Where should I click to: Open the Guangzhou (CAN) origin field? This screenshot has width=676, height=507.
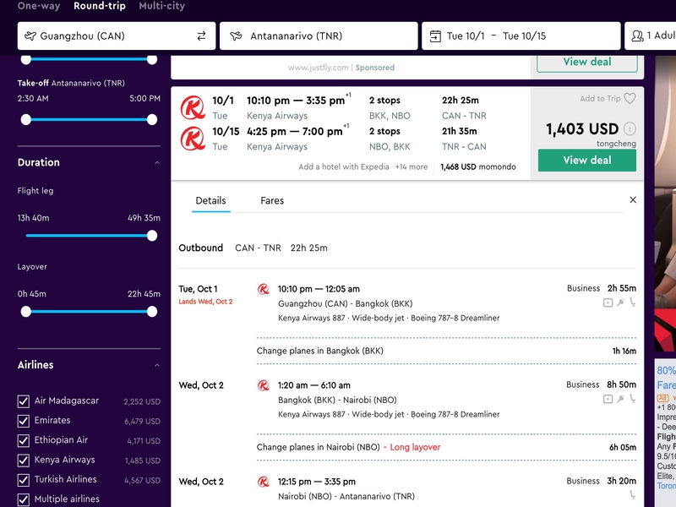[x=117, y=35]
